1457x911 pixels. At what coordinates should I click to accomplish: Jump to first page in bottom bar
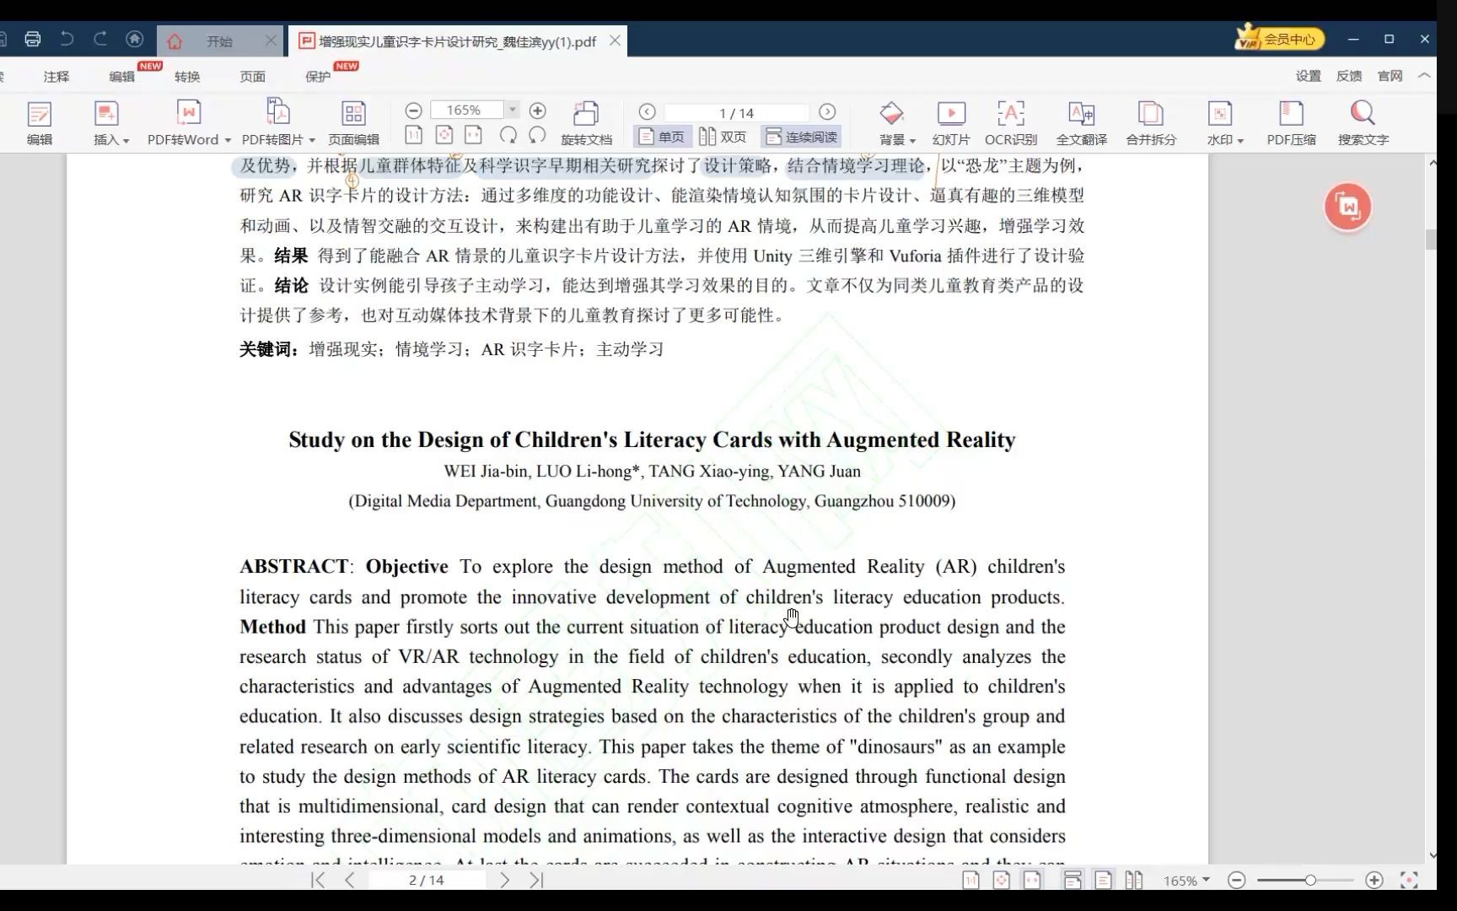tap(318, 880)
